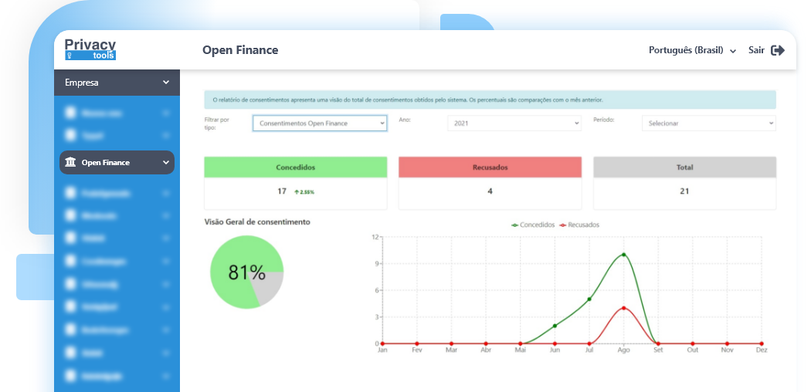Click the Visão Geral de consentimento heading
811x392 pixels.
point(257,221)
